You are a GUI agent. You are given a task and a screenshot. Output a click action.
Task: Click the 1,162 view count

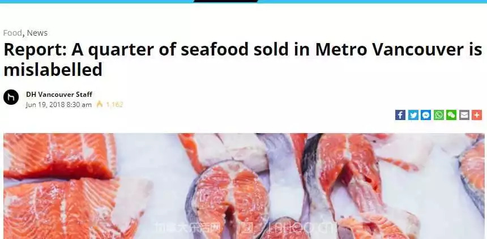pyautogui.click(x=114, y=105)
